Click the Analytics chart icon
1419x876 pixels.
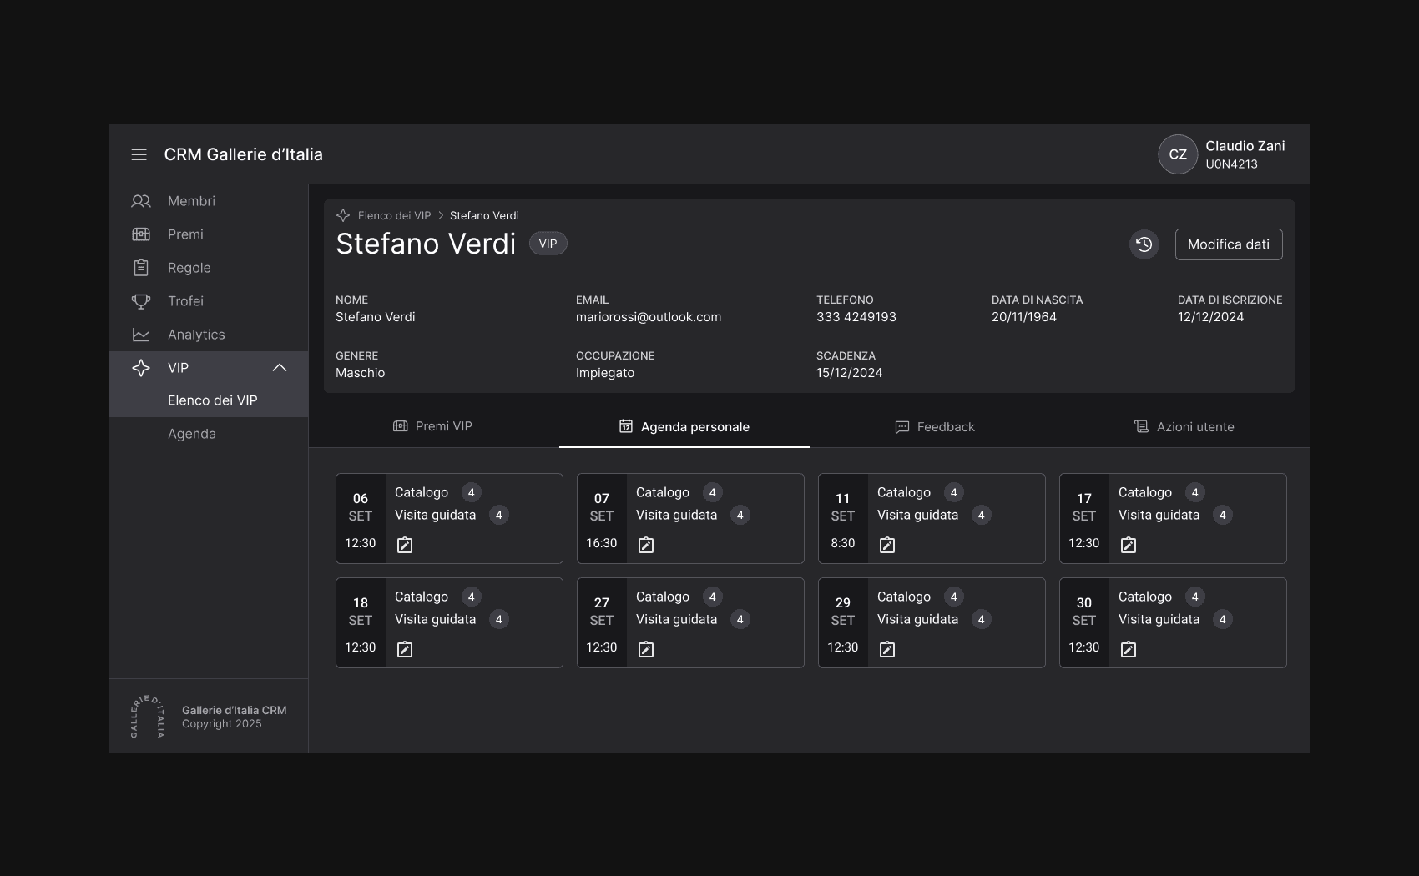(141, 335)
